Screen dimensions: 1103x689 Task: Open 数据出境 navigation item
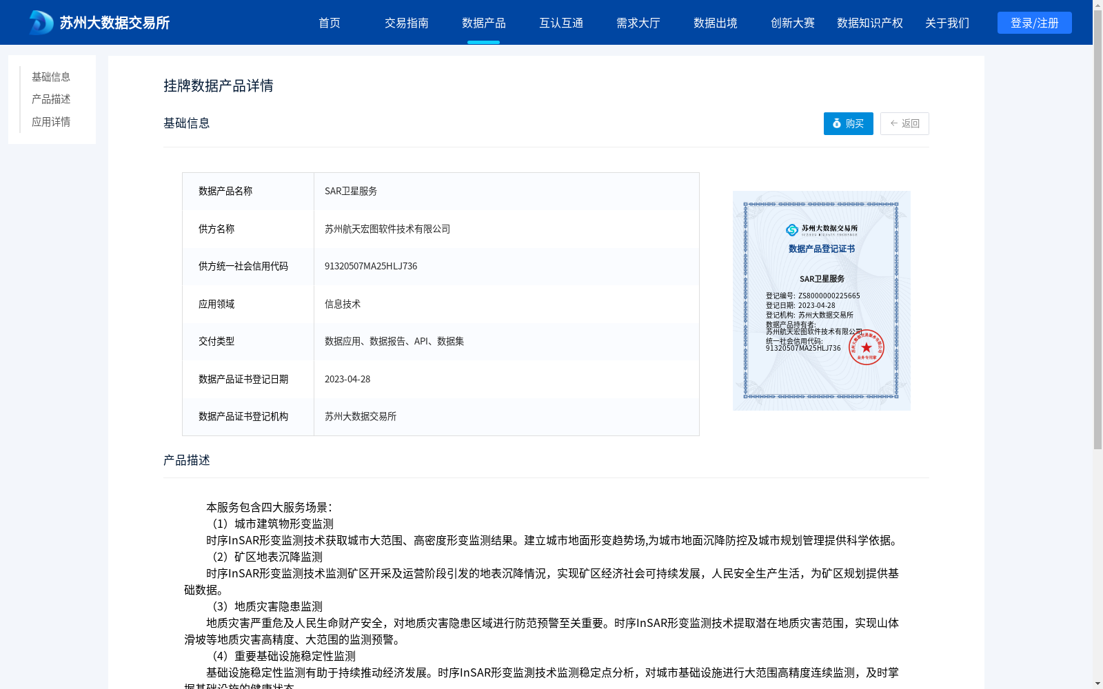(x=716, y=23)
